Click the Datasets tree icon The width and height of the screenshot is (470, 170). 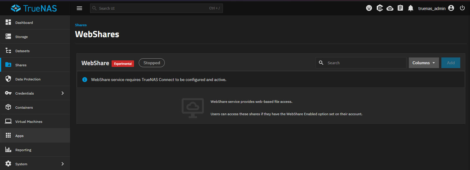pos(8,51)
